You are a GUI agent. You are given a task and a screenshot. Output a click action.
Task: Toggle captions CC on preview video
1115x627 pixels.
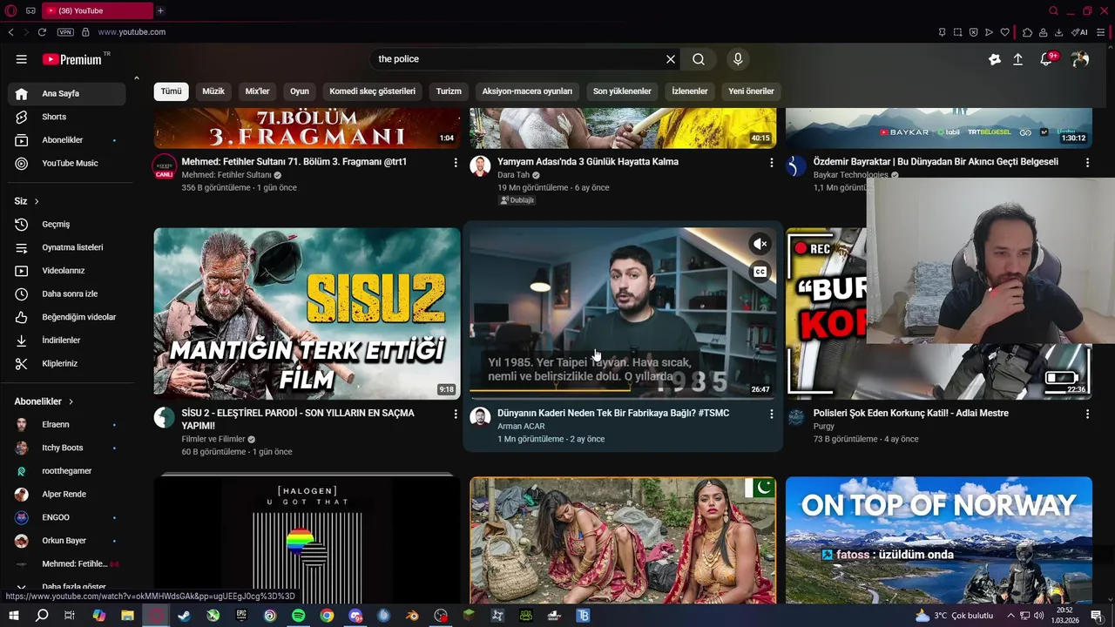click(x=760, y=272)
